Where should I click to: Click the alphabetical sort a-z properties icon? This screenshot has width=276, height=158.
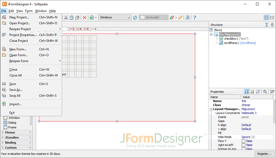click(258, 92)
